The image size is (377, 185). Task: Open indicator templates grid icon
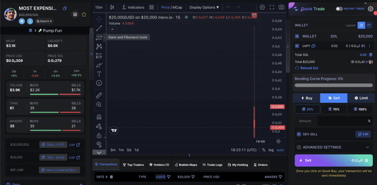(151, 7)
